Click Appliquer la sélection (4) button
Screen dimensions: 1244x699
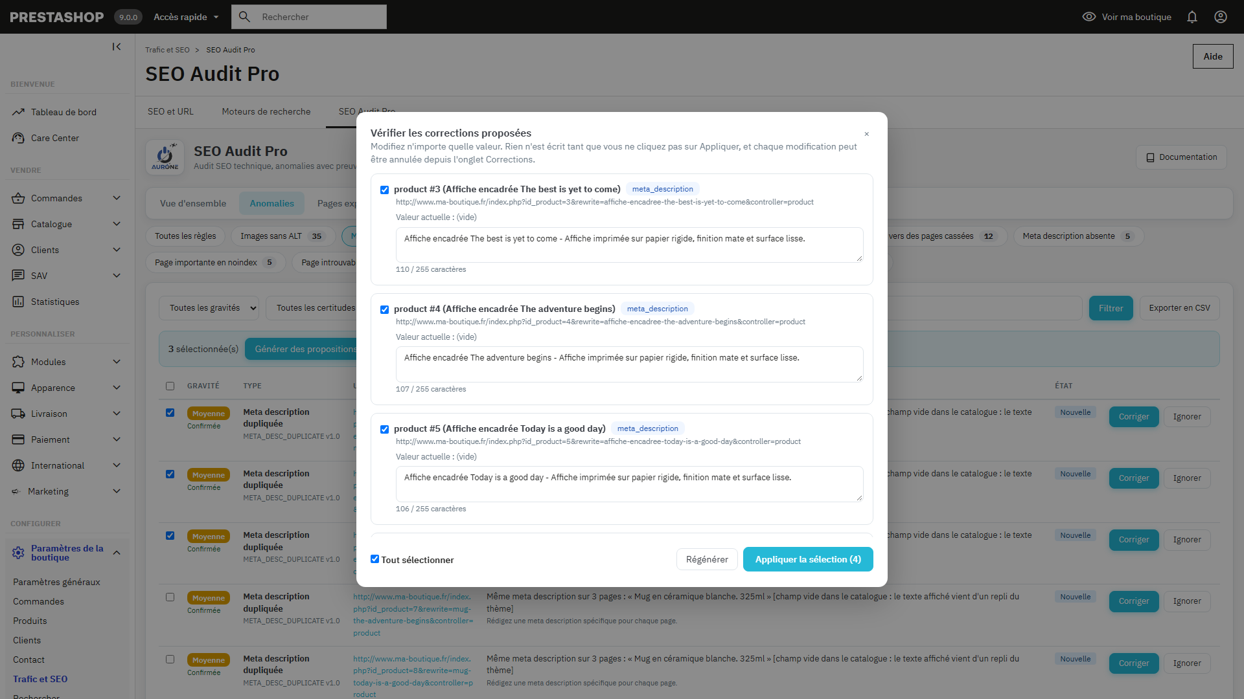[808, 559]
